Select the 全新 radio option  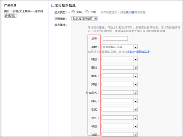tap(73, 12)
